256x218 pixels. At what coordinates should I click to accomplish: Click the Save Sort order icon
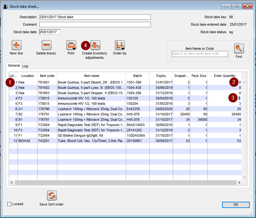coord(52,196)
